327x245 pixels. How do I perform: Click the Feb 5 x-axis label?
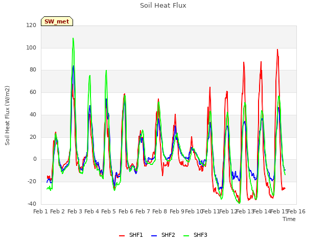click(108, 211)
